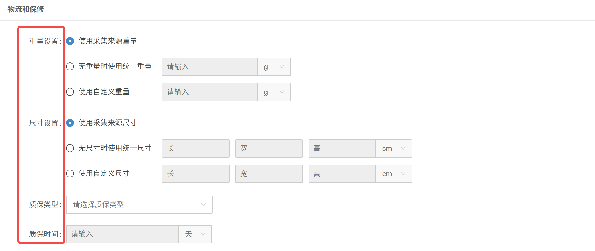Image resolution: width=595 pixels, height=251 pixels.
Task: Open unit dropdown for custom weight
Action: point(274,92)
